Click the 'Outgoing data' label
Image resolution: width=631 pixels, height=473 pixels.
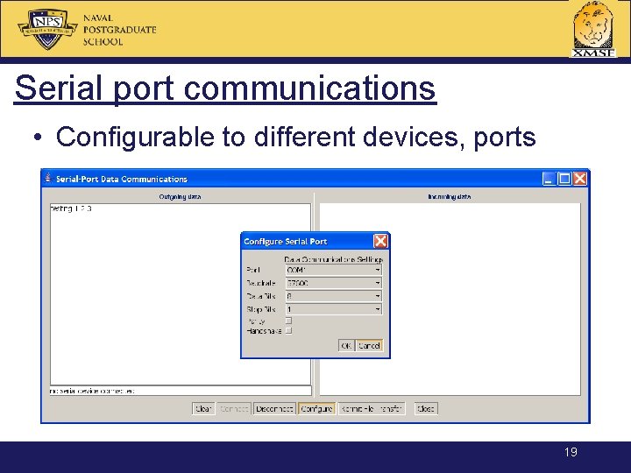tap(180, 197)
